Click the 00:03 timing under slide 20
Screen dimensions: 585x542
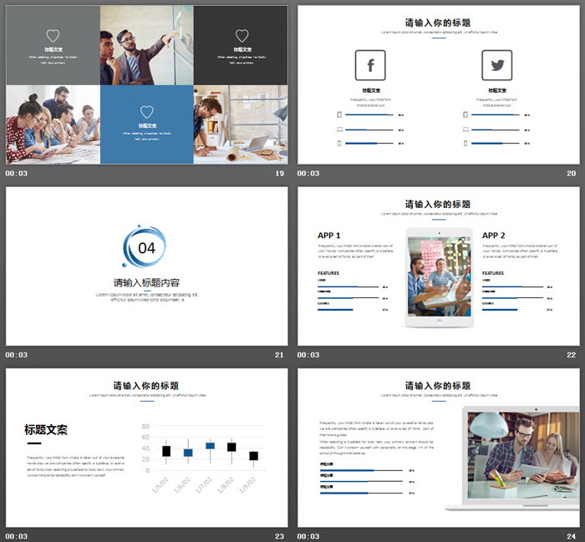tap(308, 174)
